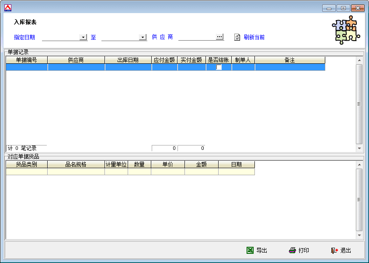Open supplier picker ellipsis button
The image size is (369, 263).
click(219, 37)
